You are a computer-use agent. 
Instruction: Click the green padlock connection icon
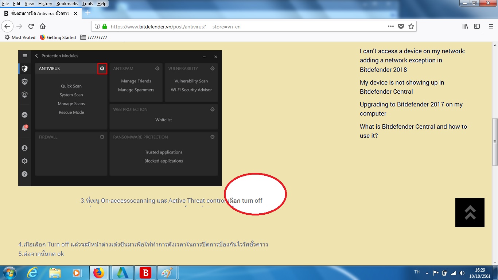(105, 26)
